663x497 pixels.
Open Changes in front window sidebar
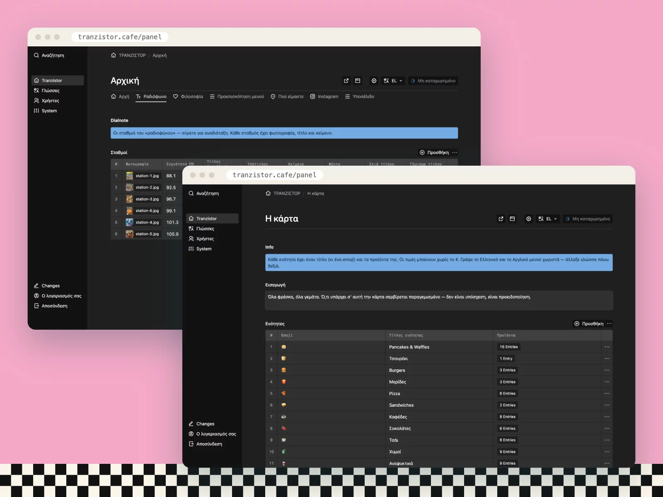[x=213, y=424]
